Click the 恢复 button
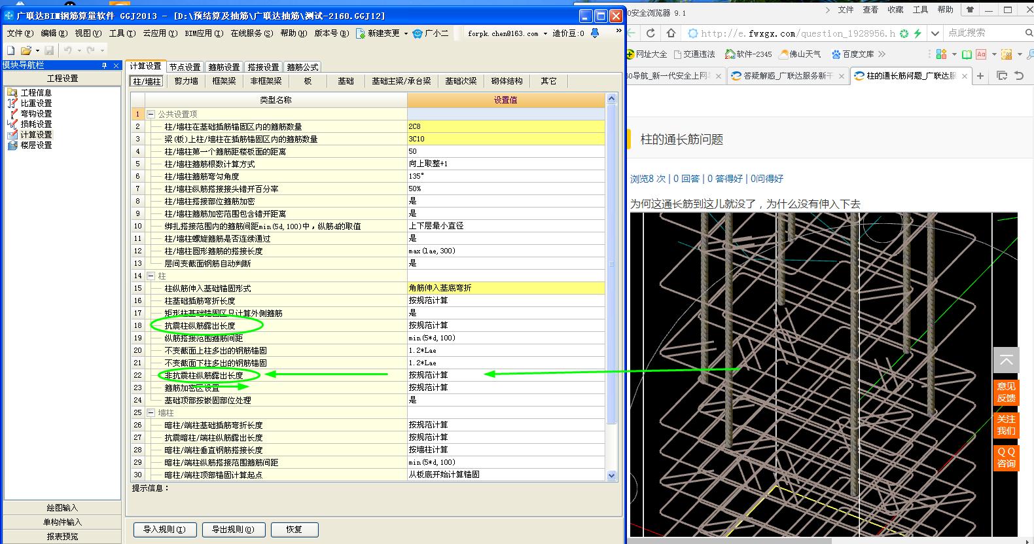1034x544 pixels. coord(294,530)
